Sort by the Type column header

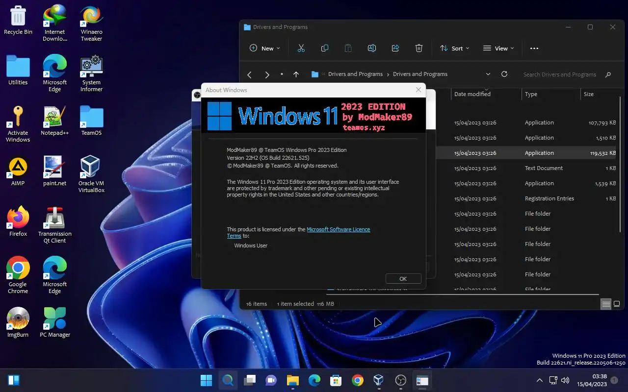point(551,94)
